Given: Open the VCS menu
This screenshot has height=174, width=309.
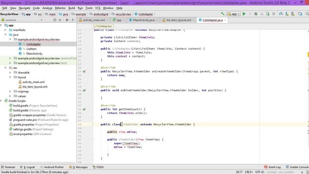Looking at the screenshot, I should 98,8.
